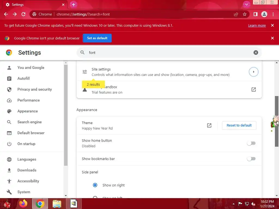Open Privacy Sandbox external link icon

(254, 89)
